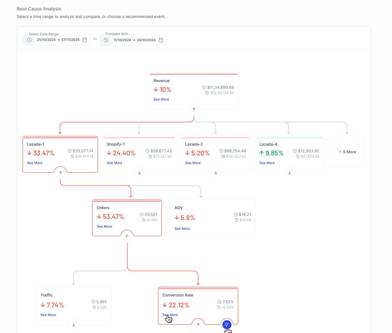Collapse the Revenue node children
The width and height of the screenshot is (392, 333).
[194, 109]
